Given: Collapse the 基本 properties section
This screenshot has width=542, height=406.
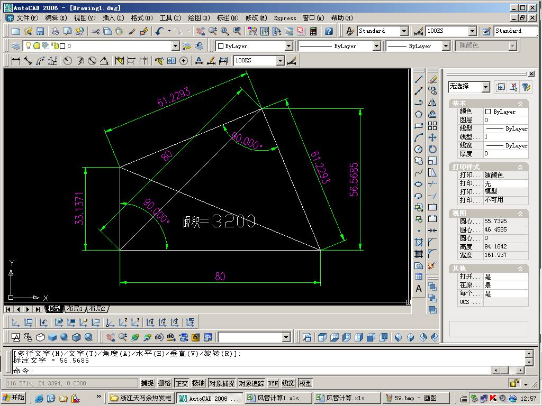Looking at the screenshot, I should point(520,104).
